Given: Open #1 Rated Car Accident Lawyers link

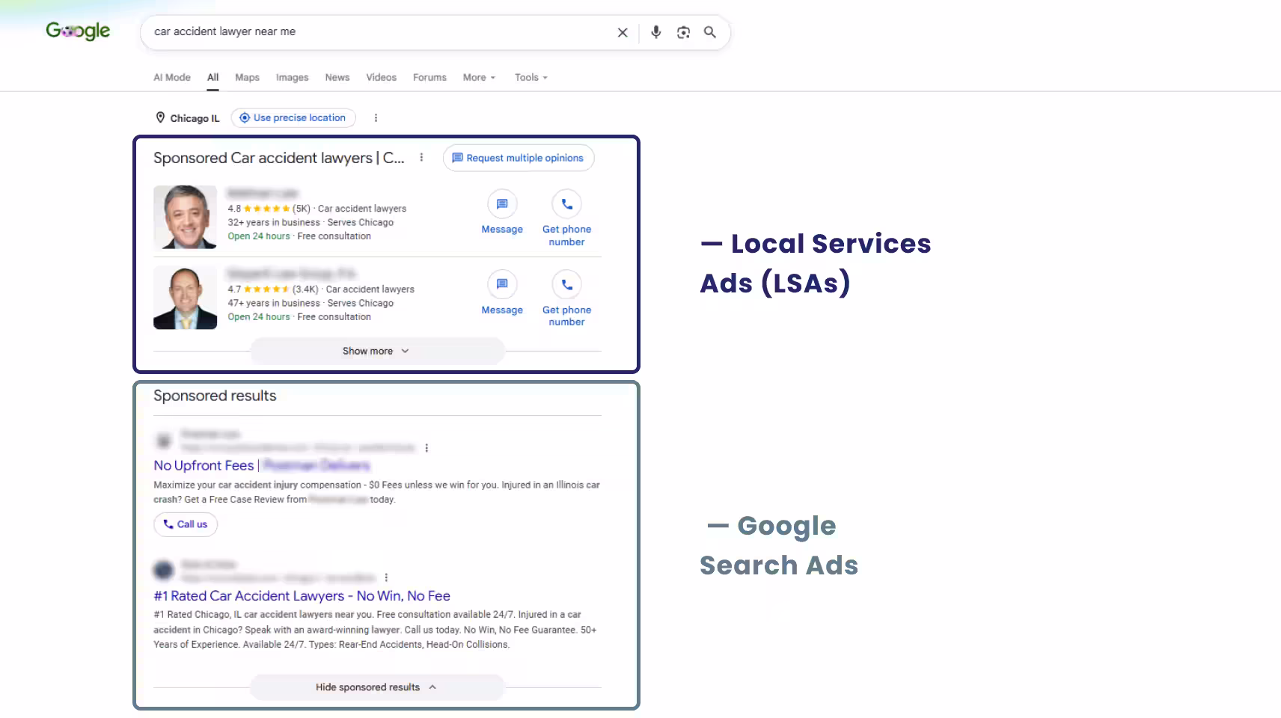Looking at the screenshot, I should click(x=302, y=596).
